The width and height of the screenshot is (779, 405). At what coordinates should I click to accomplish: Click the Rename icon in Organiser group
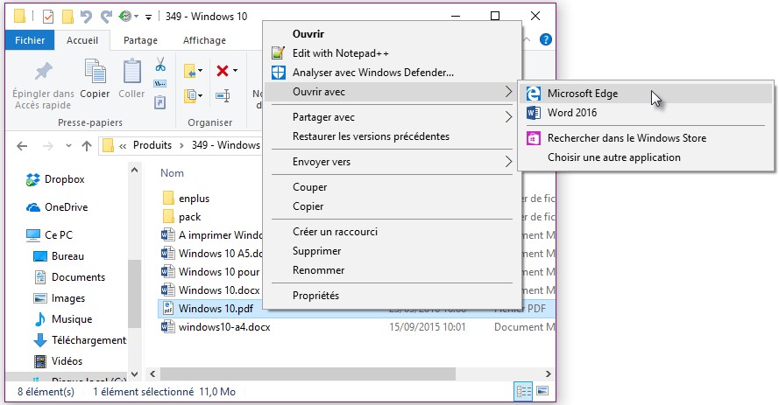click(x=223, y=95)
